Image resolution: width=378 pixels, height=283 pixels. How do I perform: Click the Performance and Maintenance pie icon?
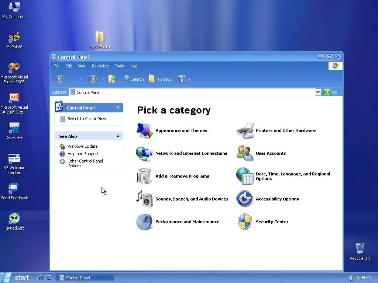click(144, 221)
